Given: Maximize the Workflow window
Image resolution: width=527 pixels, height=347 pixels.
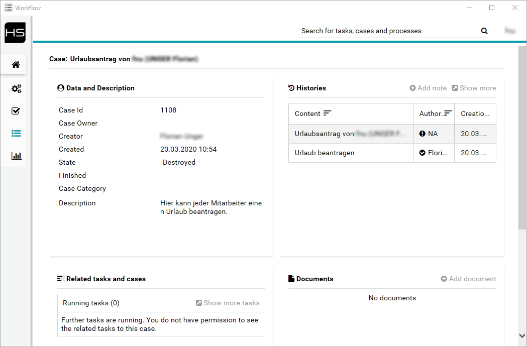Looking at the screenshot, I should coord(492,8).
